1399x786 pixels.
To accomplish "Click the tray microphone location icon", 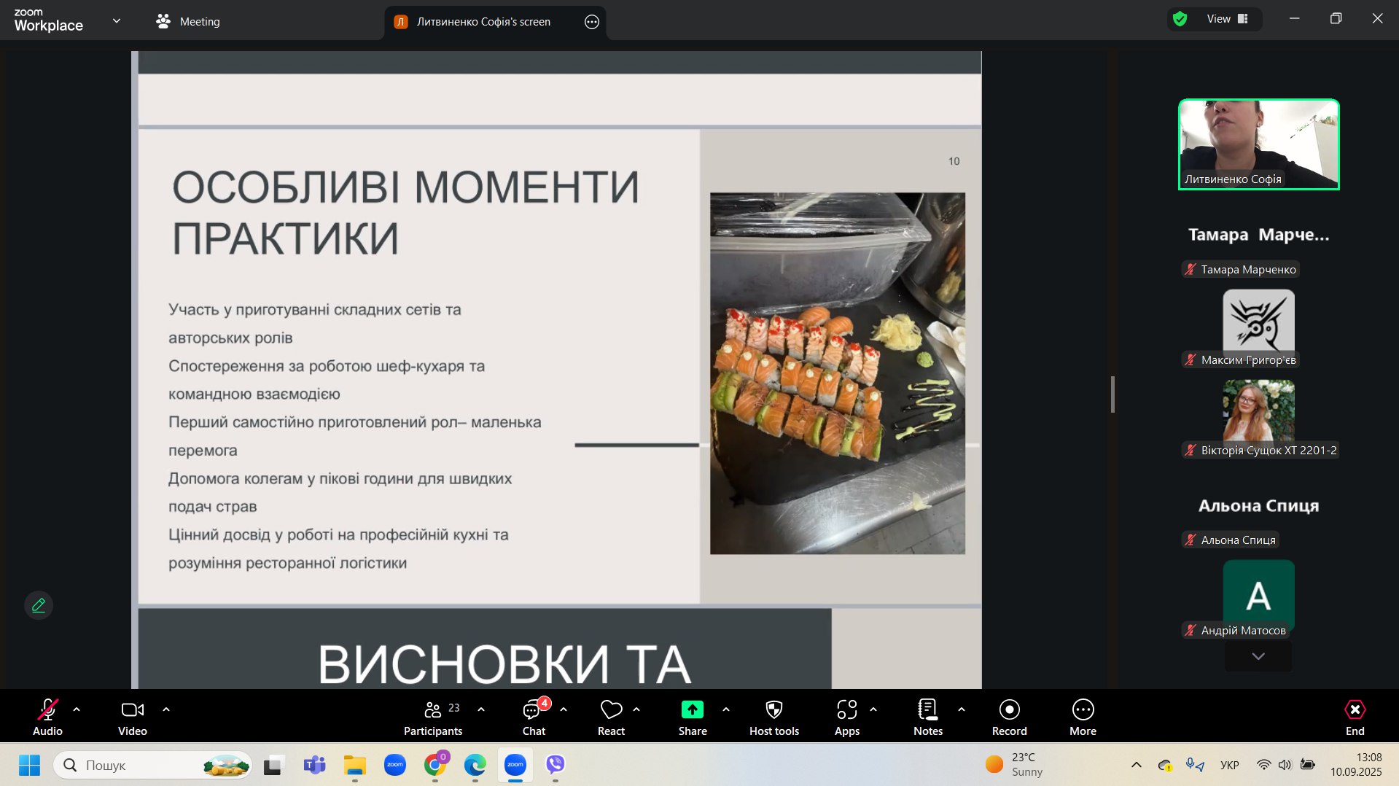I will (1195, 765).
